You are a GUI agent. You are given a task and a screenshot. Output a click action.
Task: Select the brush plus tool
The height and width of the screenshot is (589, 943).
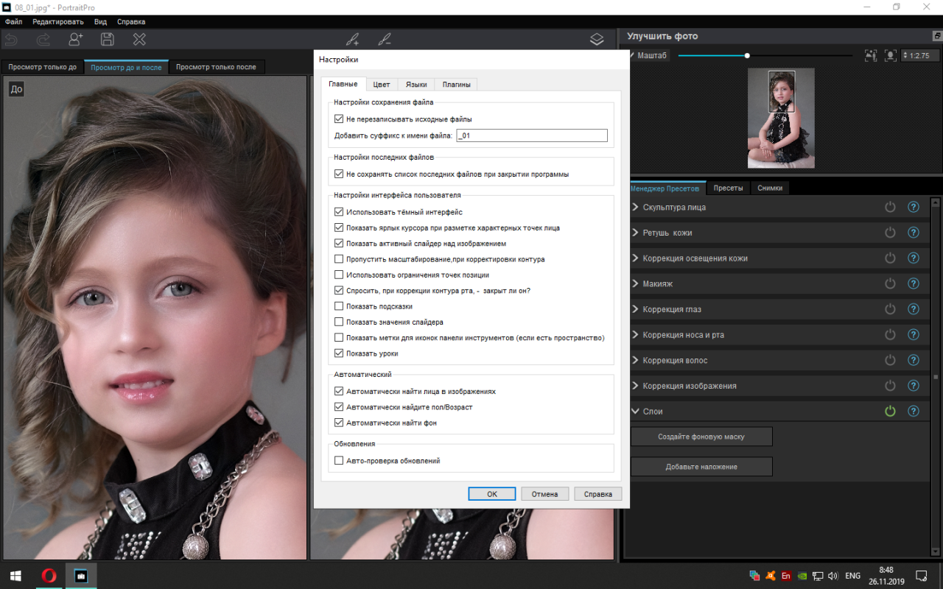pos(353,40)
